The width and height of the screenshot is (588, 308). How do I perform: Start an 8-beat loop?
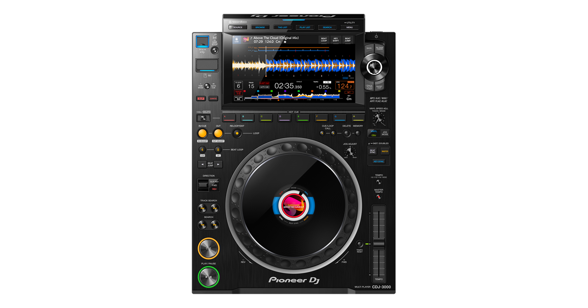coord(218,150)
